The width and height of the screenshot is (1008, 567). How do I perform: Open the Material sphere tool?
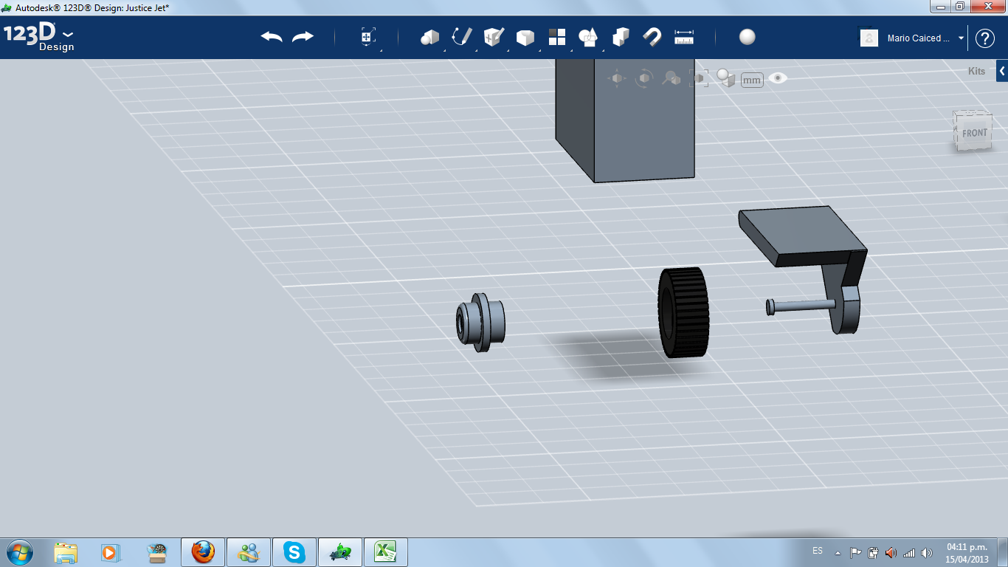click(748, 37)
